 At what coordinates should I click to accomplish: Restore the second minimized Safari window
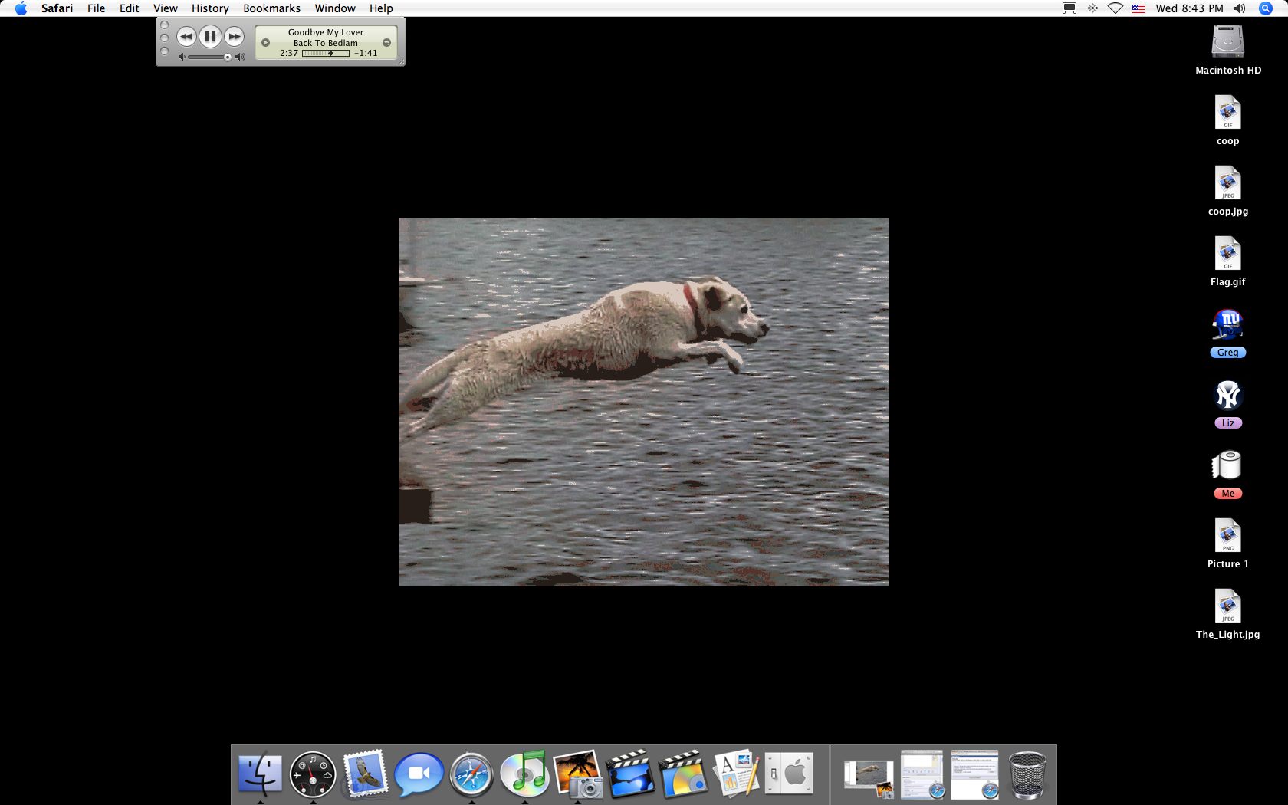pos(974,774)
